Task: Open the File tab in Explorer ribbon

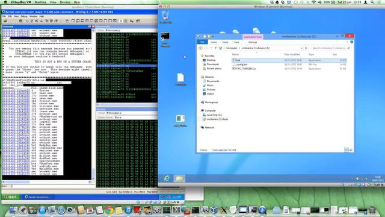Action: (x=202, y=42)
